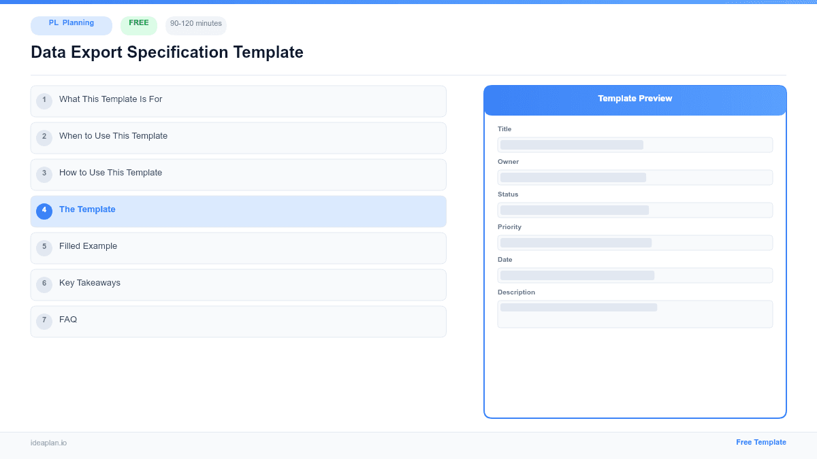Click the step 5 circle badge
Image resolution: width=817 pixels, height=459 pixels.
coord(44,248)
